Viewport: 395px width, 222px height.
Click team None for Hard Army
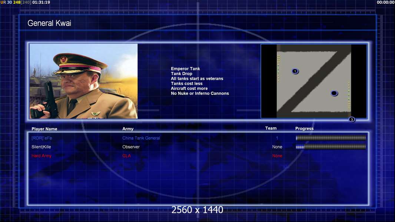pyautogui.click(x=277, y=156)
